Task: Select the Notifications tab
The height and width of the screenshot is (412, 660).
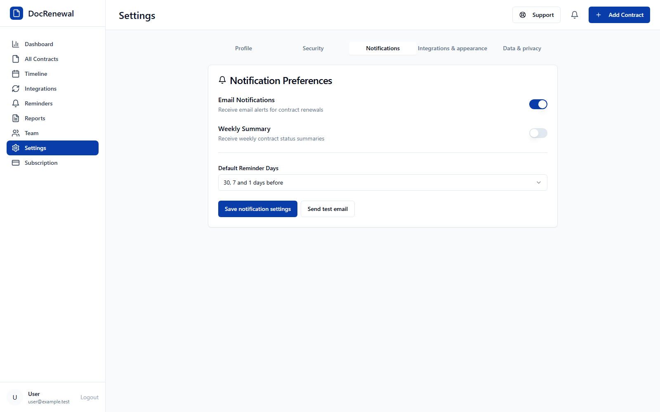Action: click(383, 48)
